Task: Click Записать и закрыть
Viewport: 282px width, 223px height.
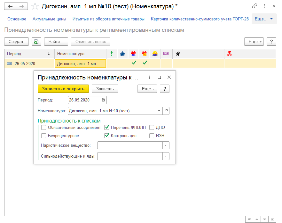Action: coord(63,89)
